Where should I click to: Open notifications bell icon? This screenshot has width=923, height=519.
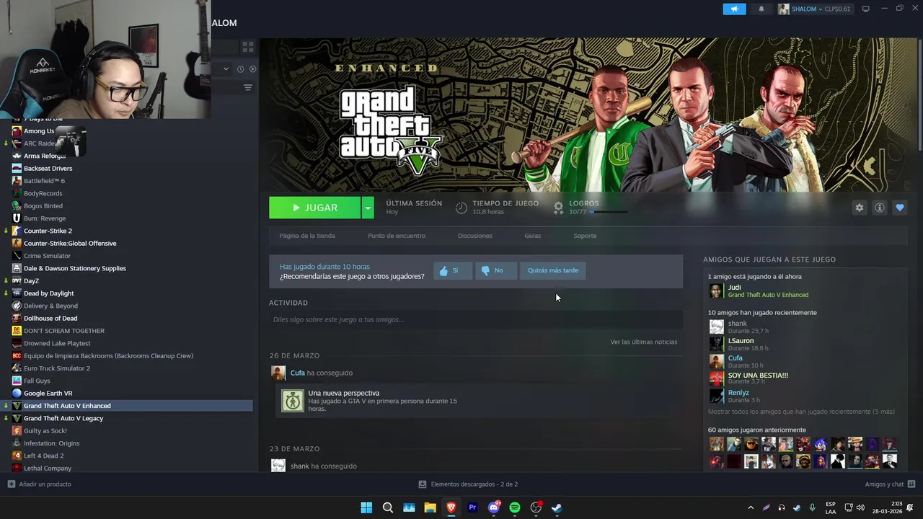click(761, 9)
